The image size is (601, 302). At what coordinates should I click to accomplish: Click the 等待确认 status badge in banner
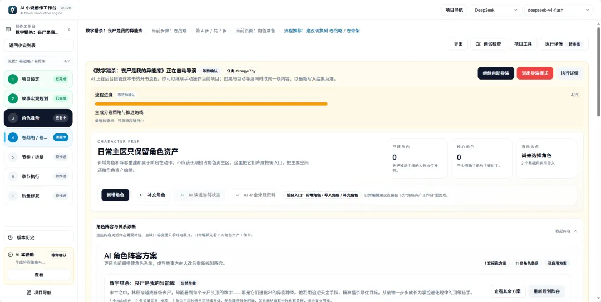[210, 71]
